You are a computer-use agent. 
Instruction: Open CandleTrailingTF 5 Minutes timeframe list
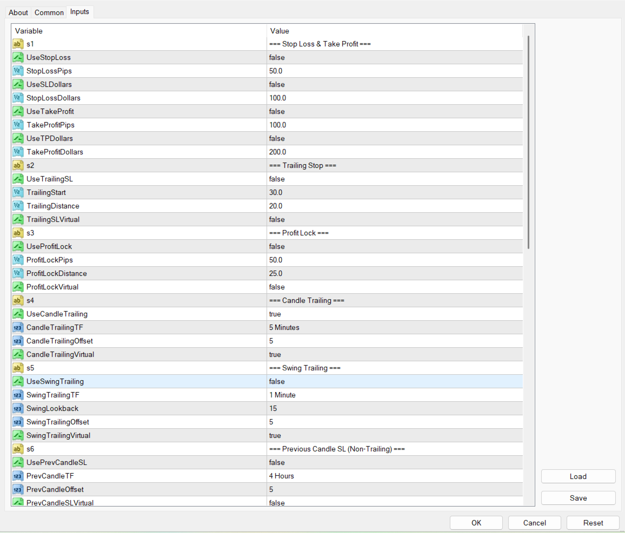(x=395, y=328)
